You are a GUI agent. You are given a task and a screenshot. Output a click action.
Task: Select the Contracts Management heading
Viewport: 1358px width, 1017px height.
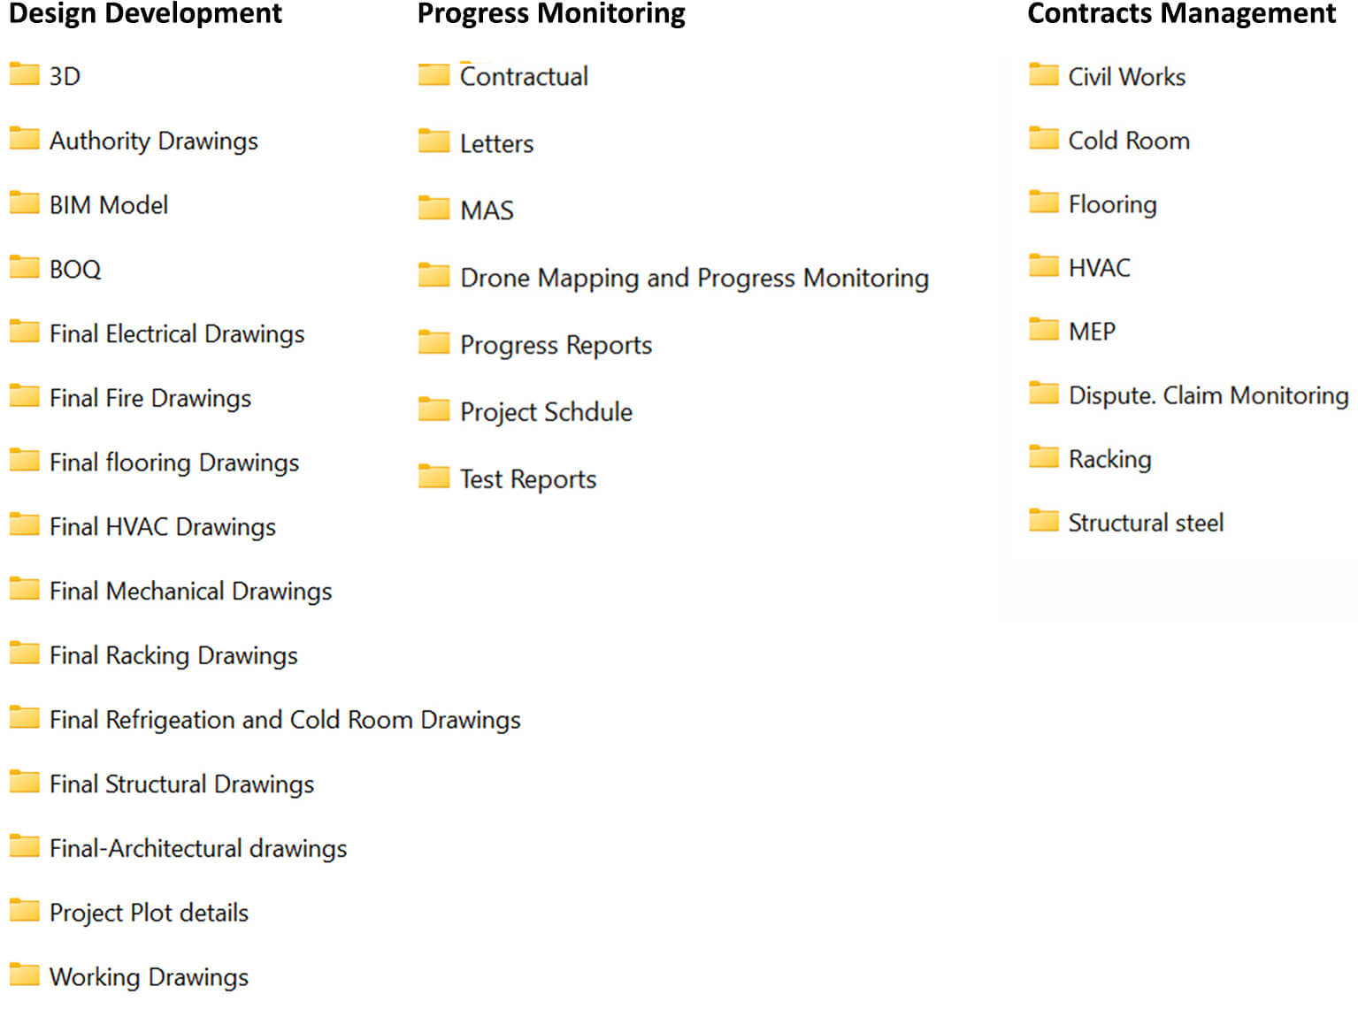tap(1181, 13)
